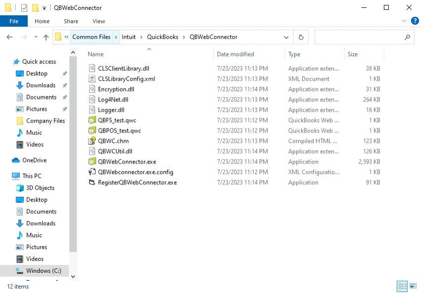Click in the search box field
Screen dimensions: 421x293
[359, 37]
